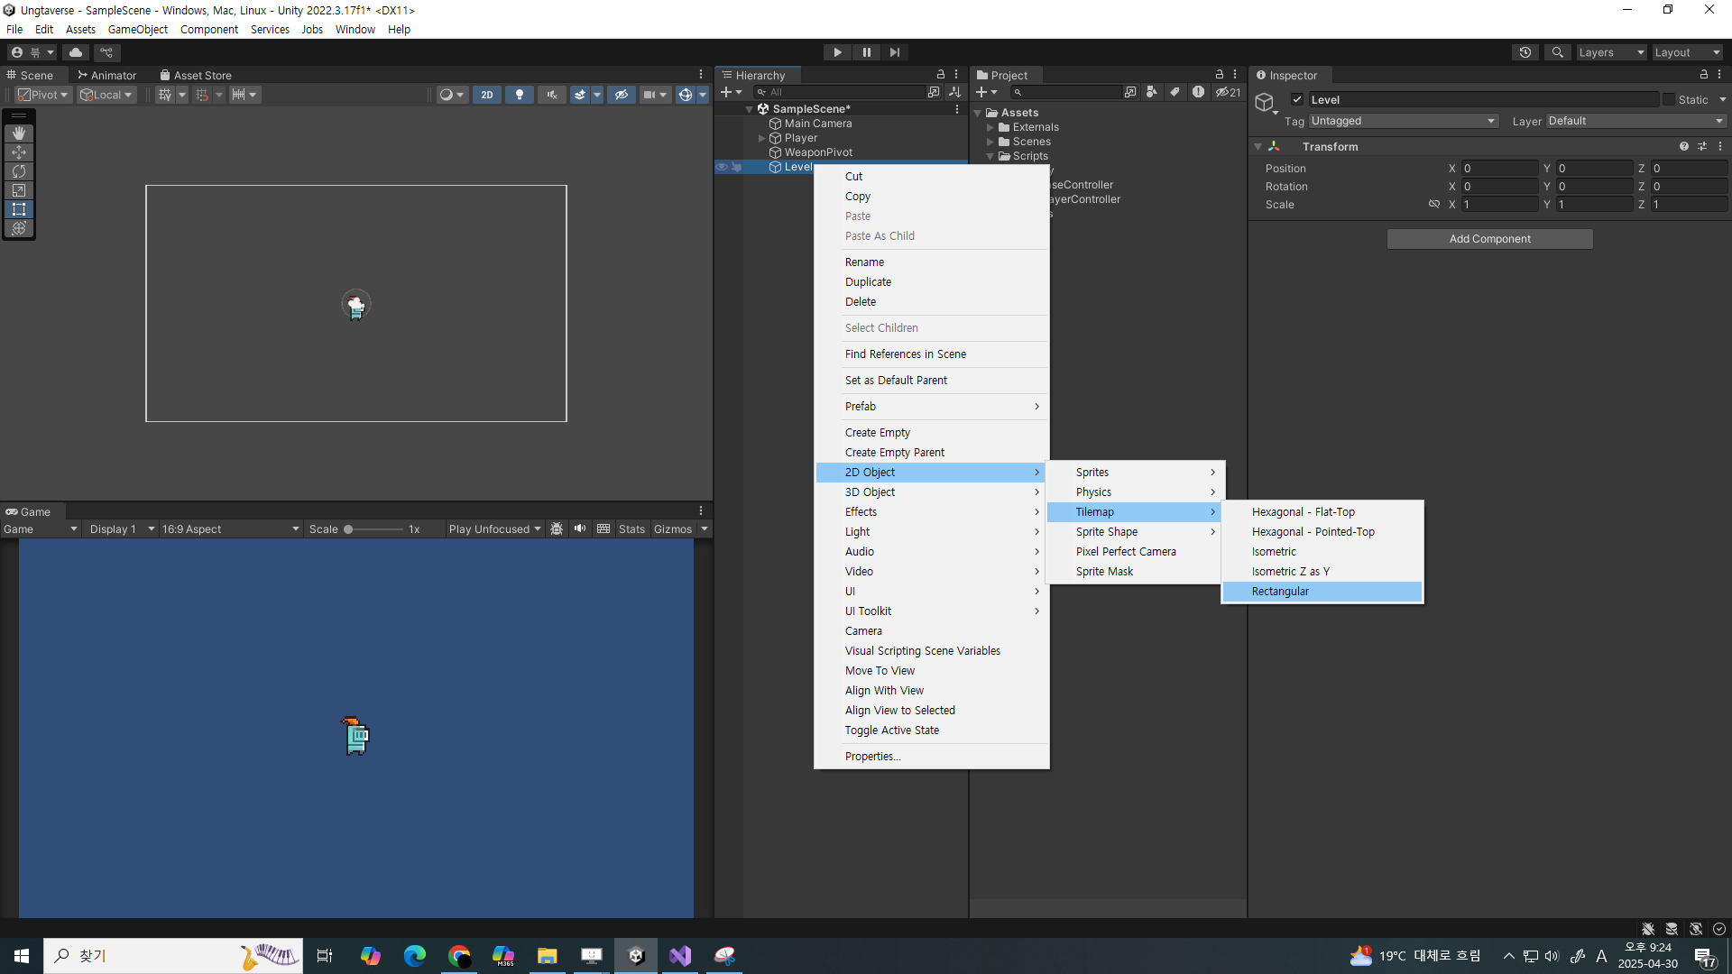Image resolution: width=1732 pixels, height=974 pixels.
Task: Open Transform component help icon
Action: [1683, 146]
